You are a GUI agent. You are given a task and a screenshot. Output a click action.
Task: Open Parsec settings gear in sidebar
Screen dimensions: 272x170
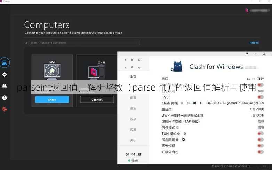[5, 74]
